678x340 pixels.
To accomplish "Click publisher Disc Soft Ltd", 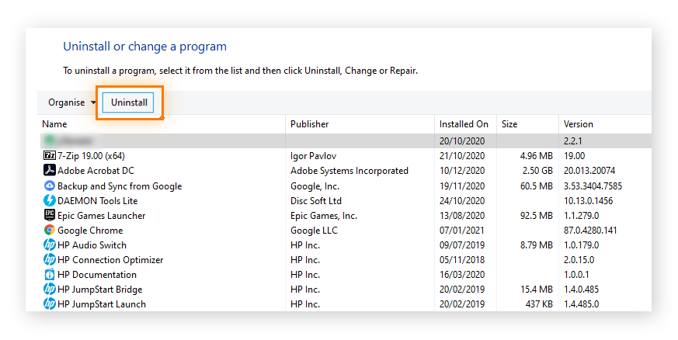I will (x=316, y=200).
